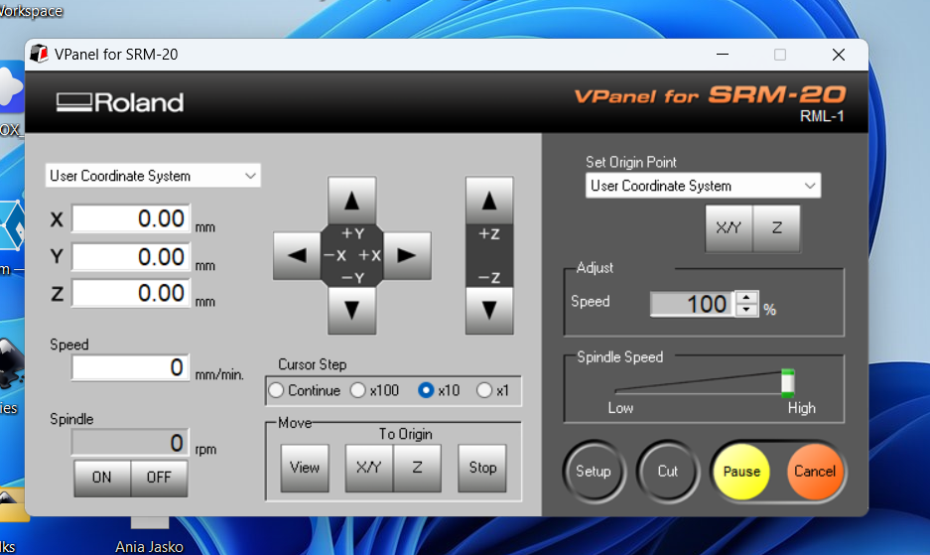Move the tool in -Y using the down arrow

click(x=351, y=310)
